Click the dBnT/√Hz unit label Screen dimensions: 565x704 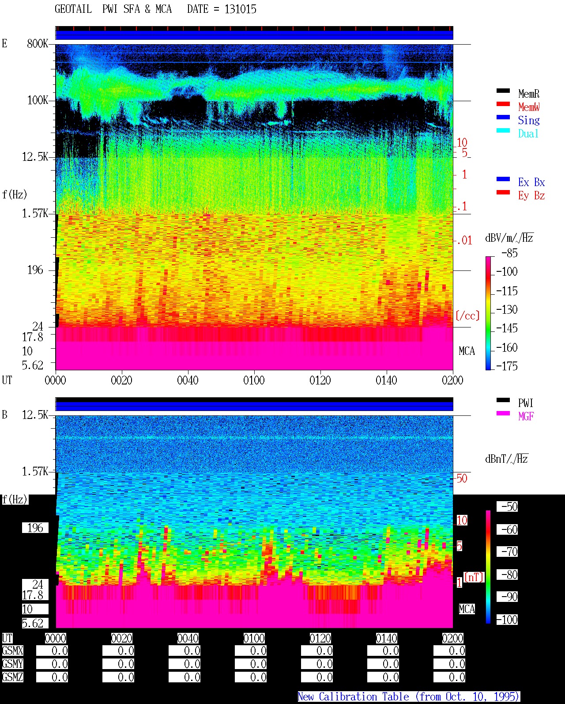(507, 459)
